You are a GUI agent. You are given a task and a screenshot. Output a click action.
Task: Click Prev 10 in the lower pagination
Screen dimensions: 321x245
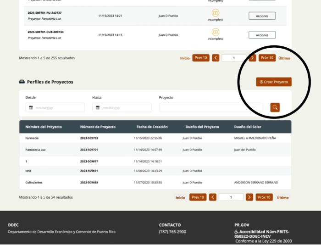(198, 197)
